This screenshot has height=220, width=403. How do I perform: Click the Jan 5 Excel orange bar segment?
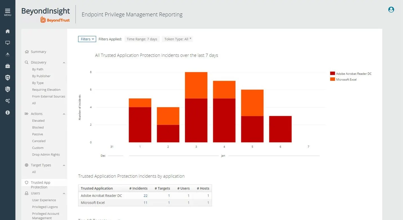tap(252, 103)
